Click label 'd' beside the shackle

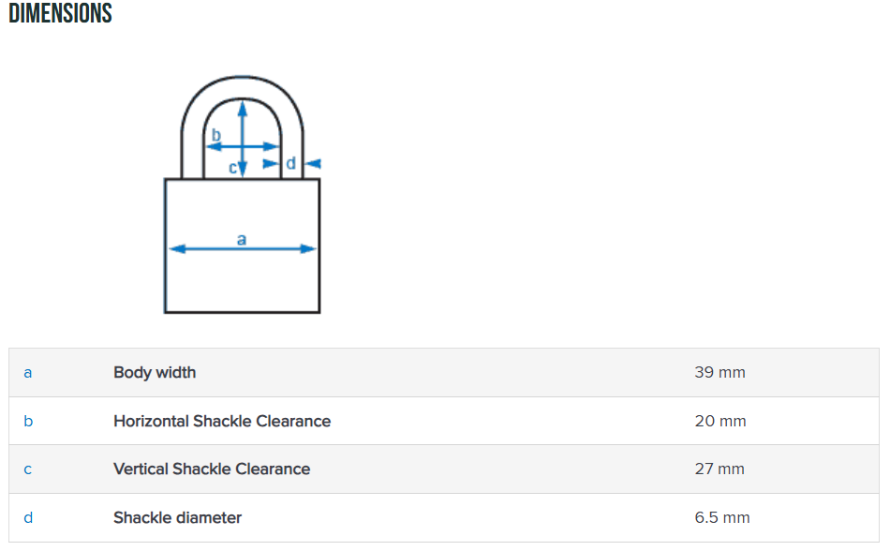coord(290,164)
